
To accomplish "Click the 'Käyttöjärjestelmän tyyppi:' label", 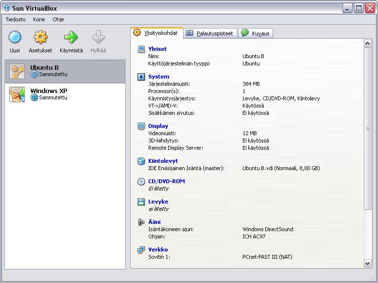I will [179, 63].
